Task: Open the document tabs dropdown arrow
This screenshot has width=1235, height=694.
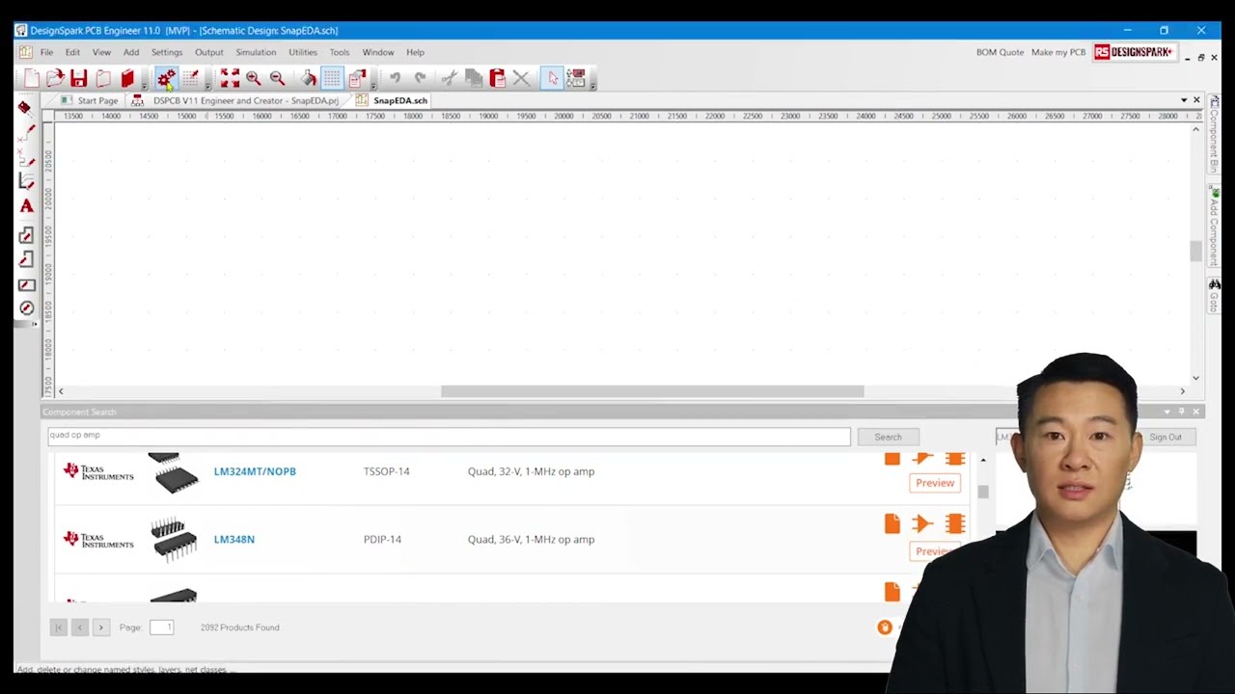Action: tap(1184, 100)
